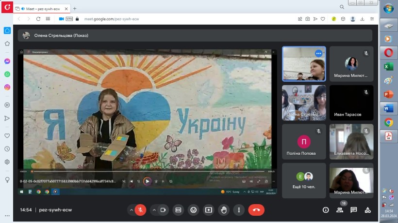Open the 'Ещё 10 чел.' tile
Image resolution: width=398 pixels, height=223 pixels.
pyautogui.click(x=304, y=180)
